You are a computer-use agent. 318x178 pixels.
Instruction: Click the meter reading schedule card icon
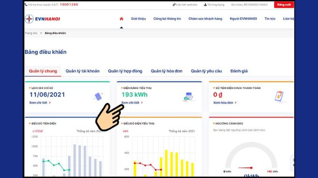coord(98,96)
